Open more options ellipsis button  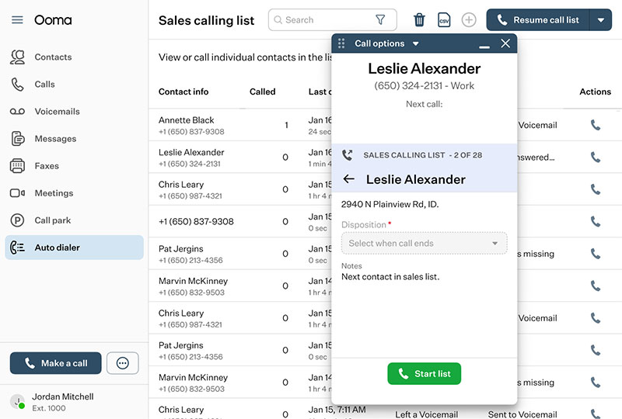[122, 363]
